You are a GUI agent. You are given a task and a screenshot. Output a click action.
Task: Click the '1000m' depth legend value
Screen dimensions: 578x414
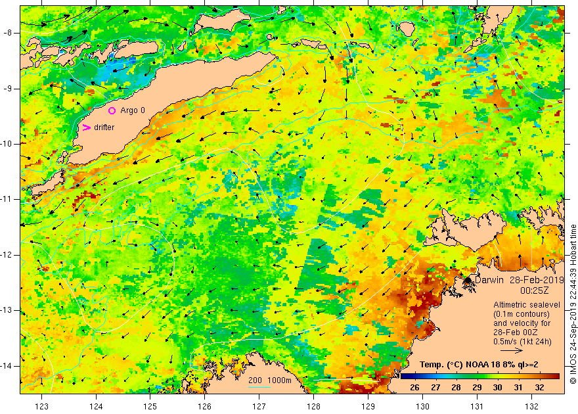279,380
